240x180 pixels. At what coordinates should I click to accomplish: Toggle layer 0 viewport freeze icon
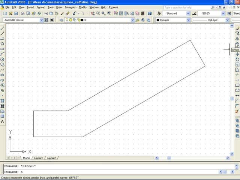coord(75,20)
